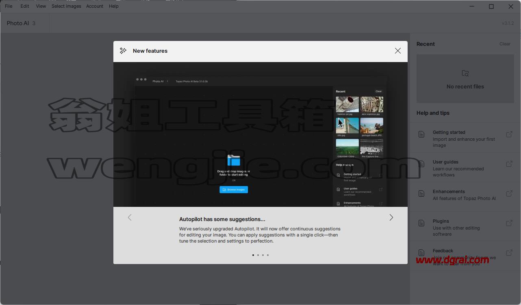Click external-link icon for Plugins
This screenshot has width=521, height=305.
509,223
